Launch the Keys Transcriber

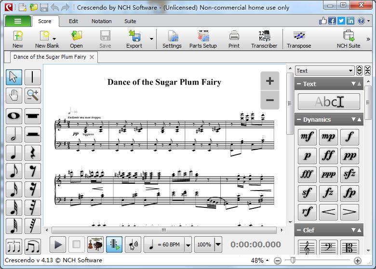[x=264, y=39]
